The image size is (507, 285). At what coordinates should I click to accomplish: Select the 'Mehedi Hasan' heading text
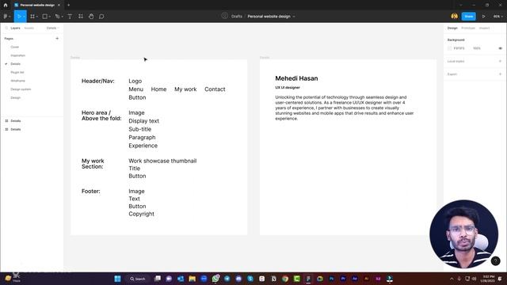(296, 78)
